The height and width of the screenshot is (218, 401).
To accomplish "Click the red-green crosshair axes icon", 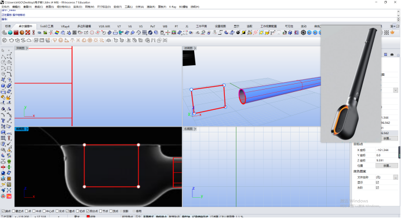I will (x=168, y=33).
